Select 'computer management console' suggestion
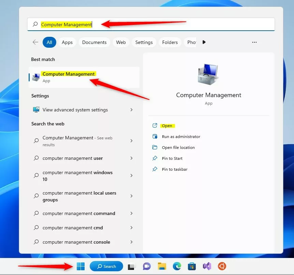The height and width of the screenshot is (275, 294). point(84,242)
